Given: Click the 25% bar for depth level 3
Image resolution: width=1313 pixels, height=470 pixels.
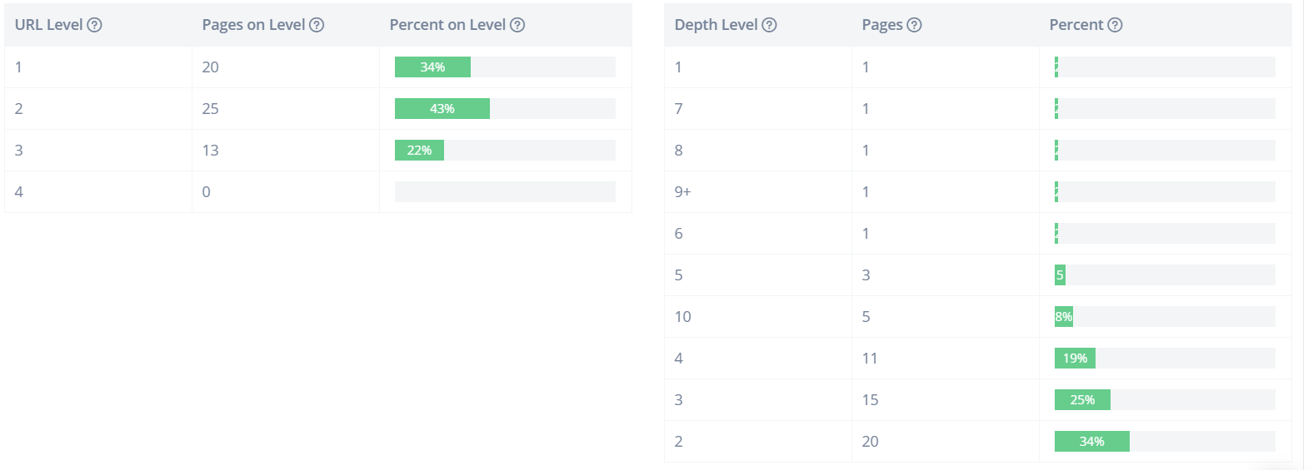Looking at the screenshot, I should [x=1082, y=400].
